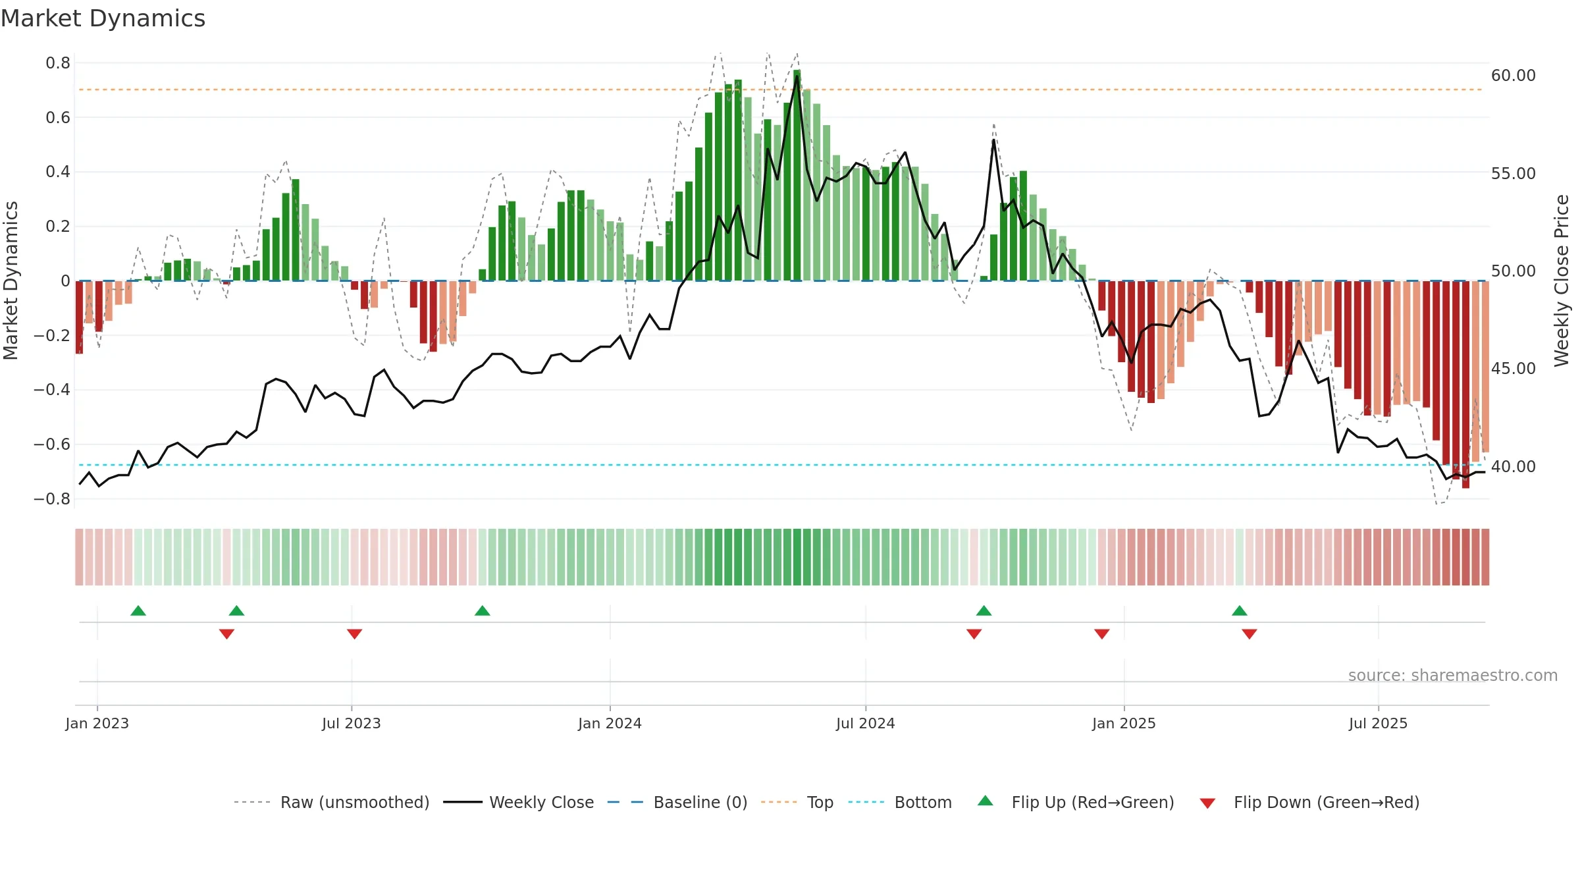
Task: Click the green flip-up triangle in the legend
Action: point(986,801)
